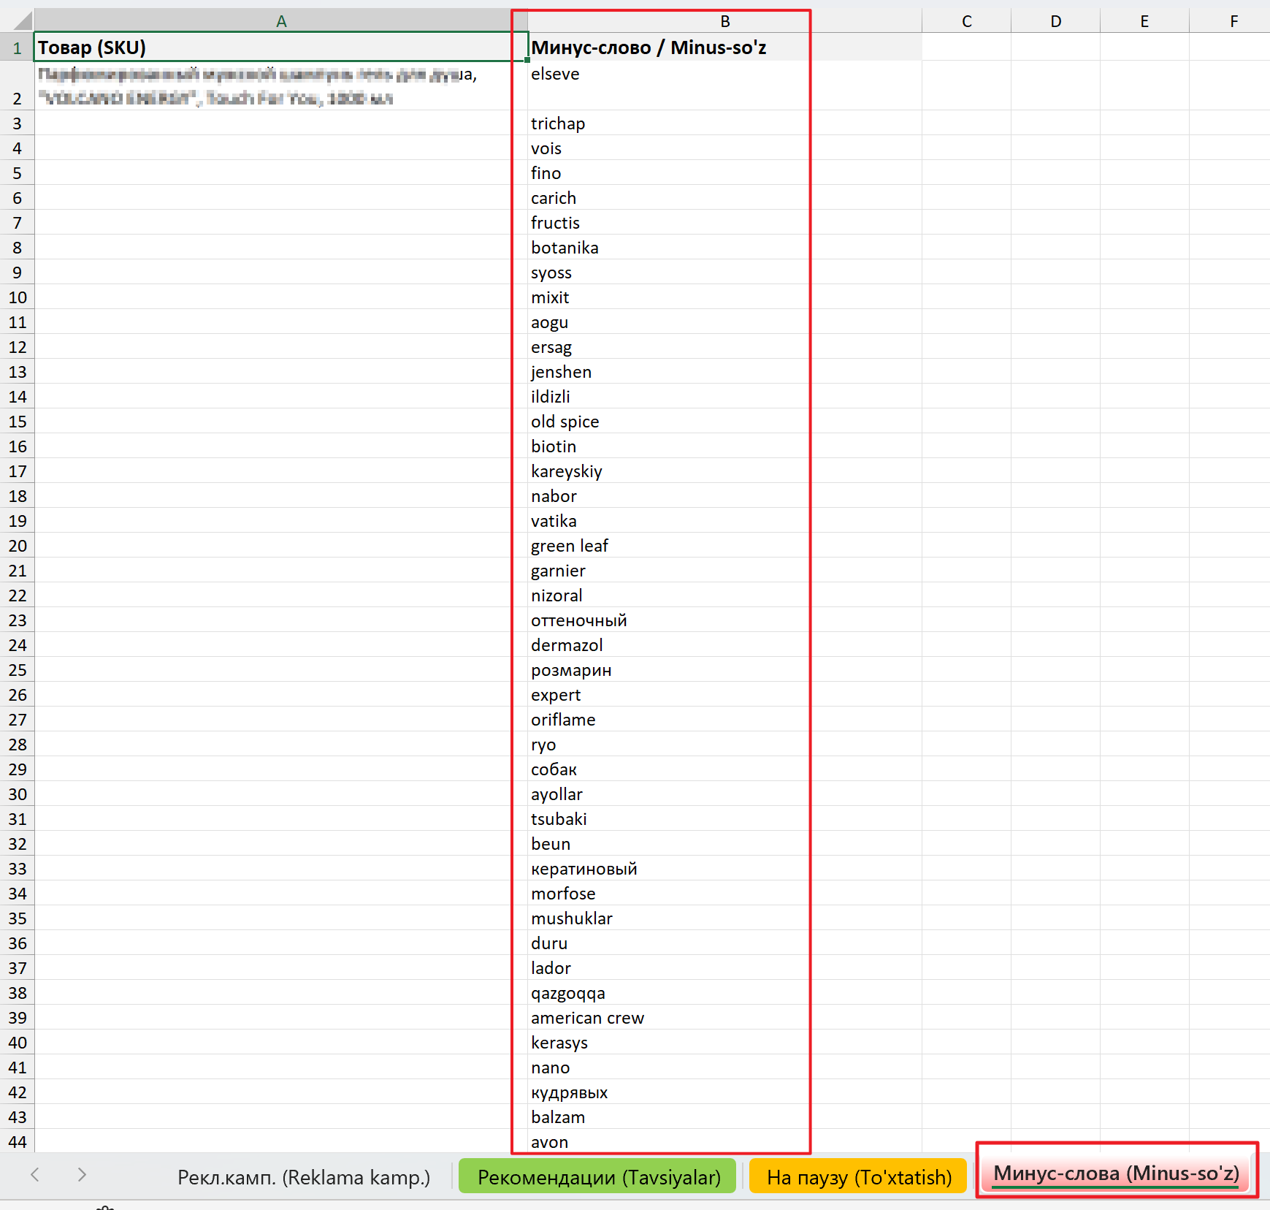Click the 'qazgoqqa' cell
The width and height of the screenshot is (1270, 1210).
[x=724, y=993]
